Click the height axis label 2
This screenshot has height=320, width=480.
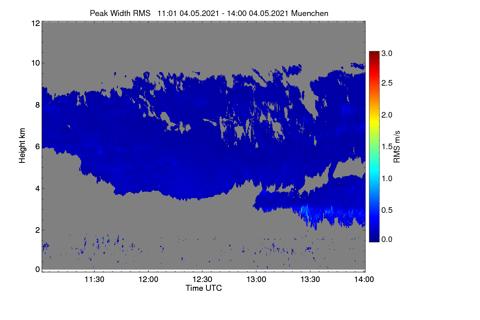37,230
